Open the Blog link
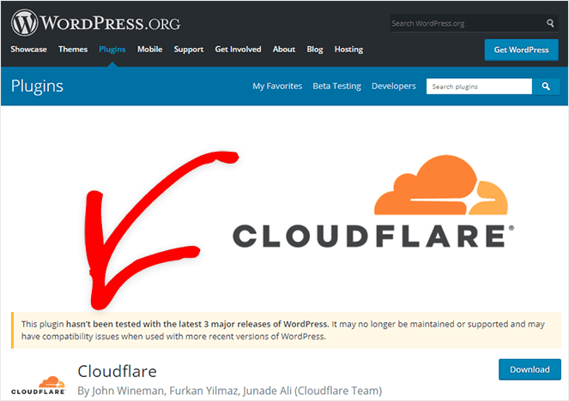The image size is (569, 401). coord(315,50)
